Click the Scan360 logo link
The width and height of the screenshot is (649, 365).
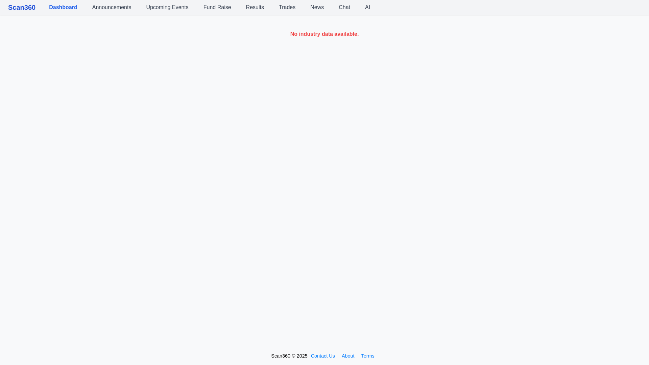coord(22,7)
